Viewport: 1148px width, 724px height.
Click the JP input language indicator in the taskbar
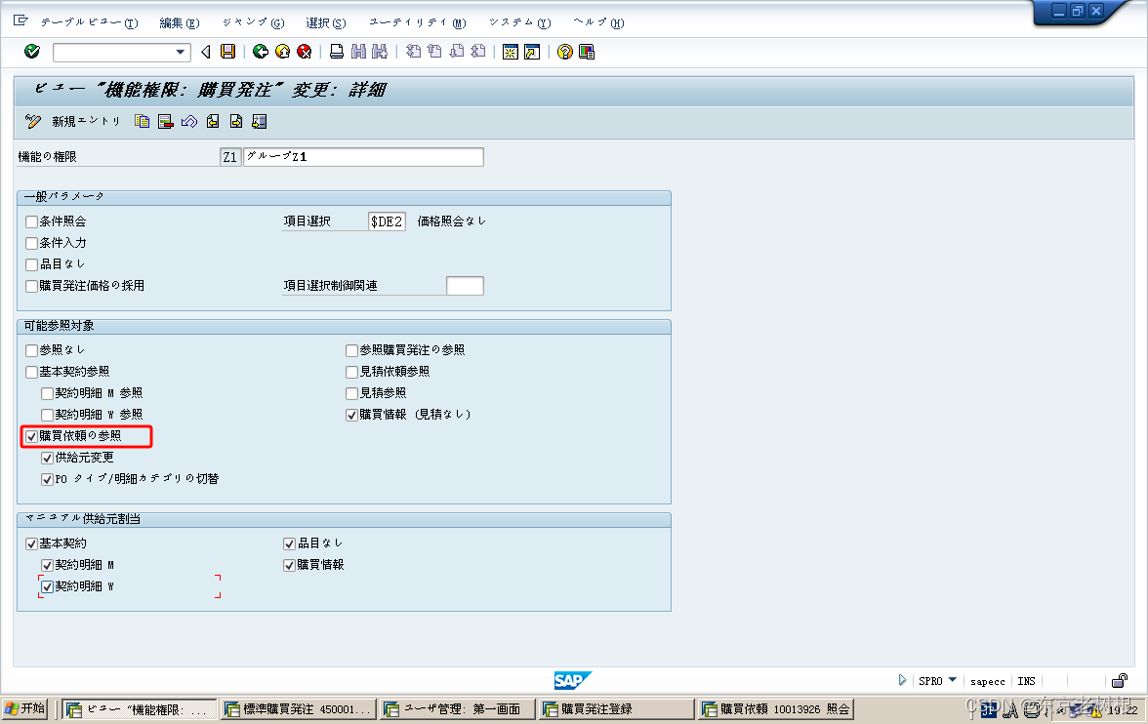989,710
